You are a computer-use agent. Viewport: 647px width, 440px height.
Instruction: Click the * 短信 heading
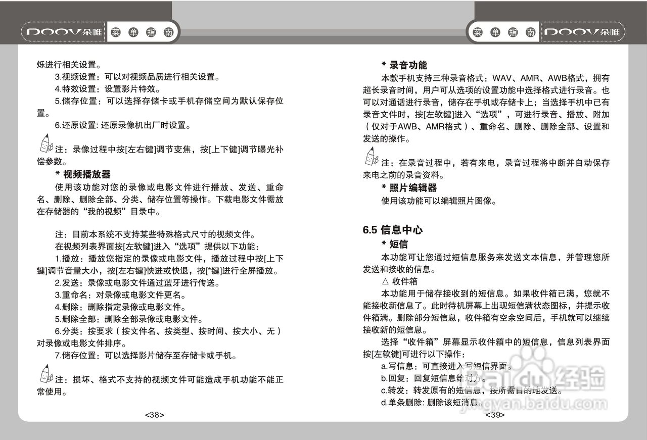coord(395,245)
